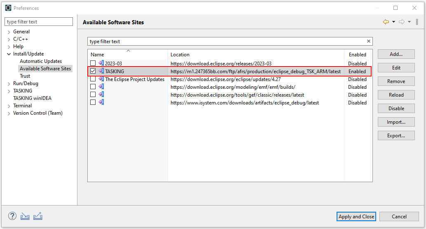Expand the C/C++ tree node
The width and height of the screenshot is (426, 229).
[9, 39]
